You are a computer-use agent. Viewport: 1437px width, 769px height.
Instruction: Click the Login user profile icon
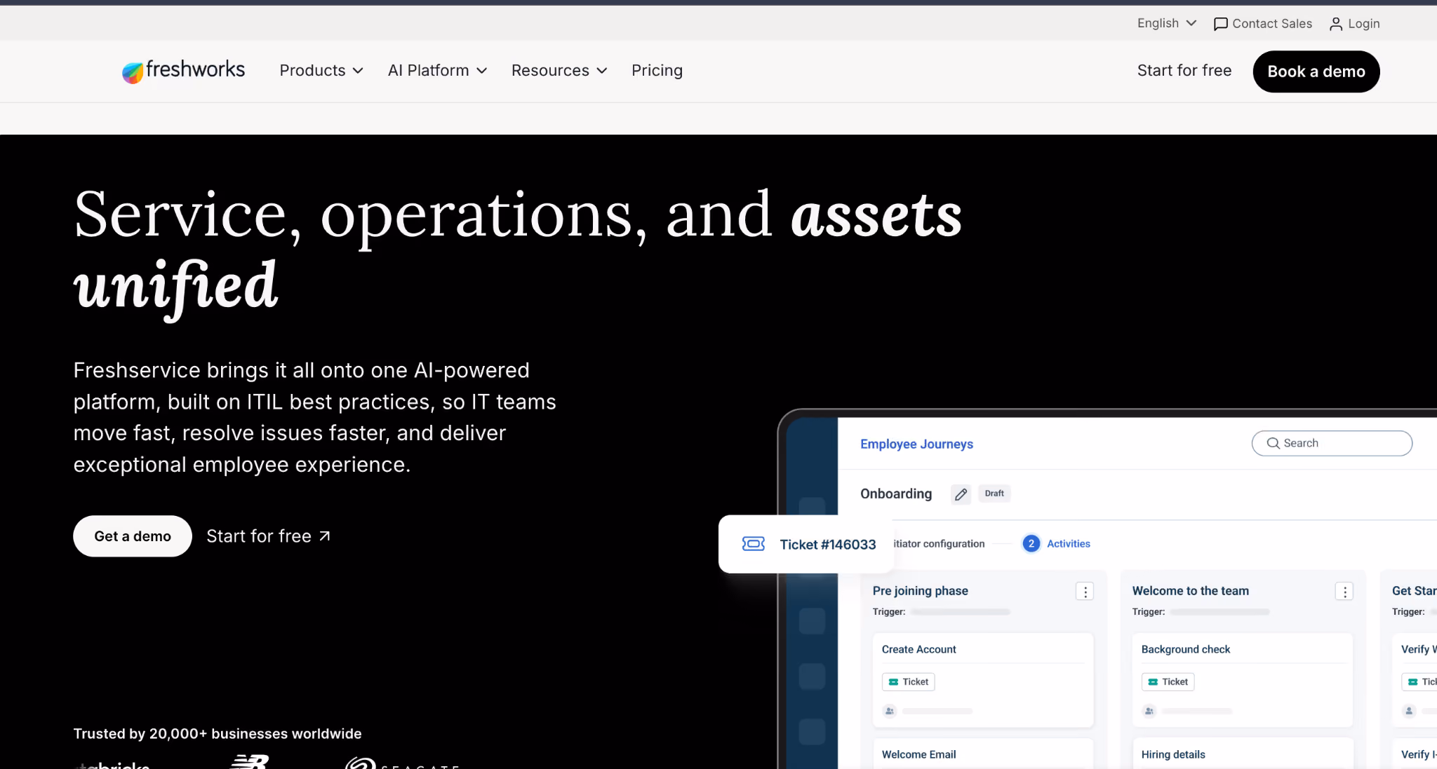coord(1336,24)
